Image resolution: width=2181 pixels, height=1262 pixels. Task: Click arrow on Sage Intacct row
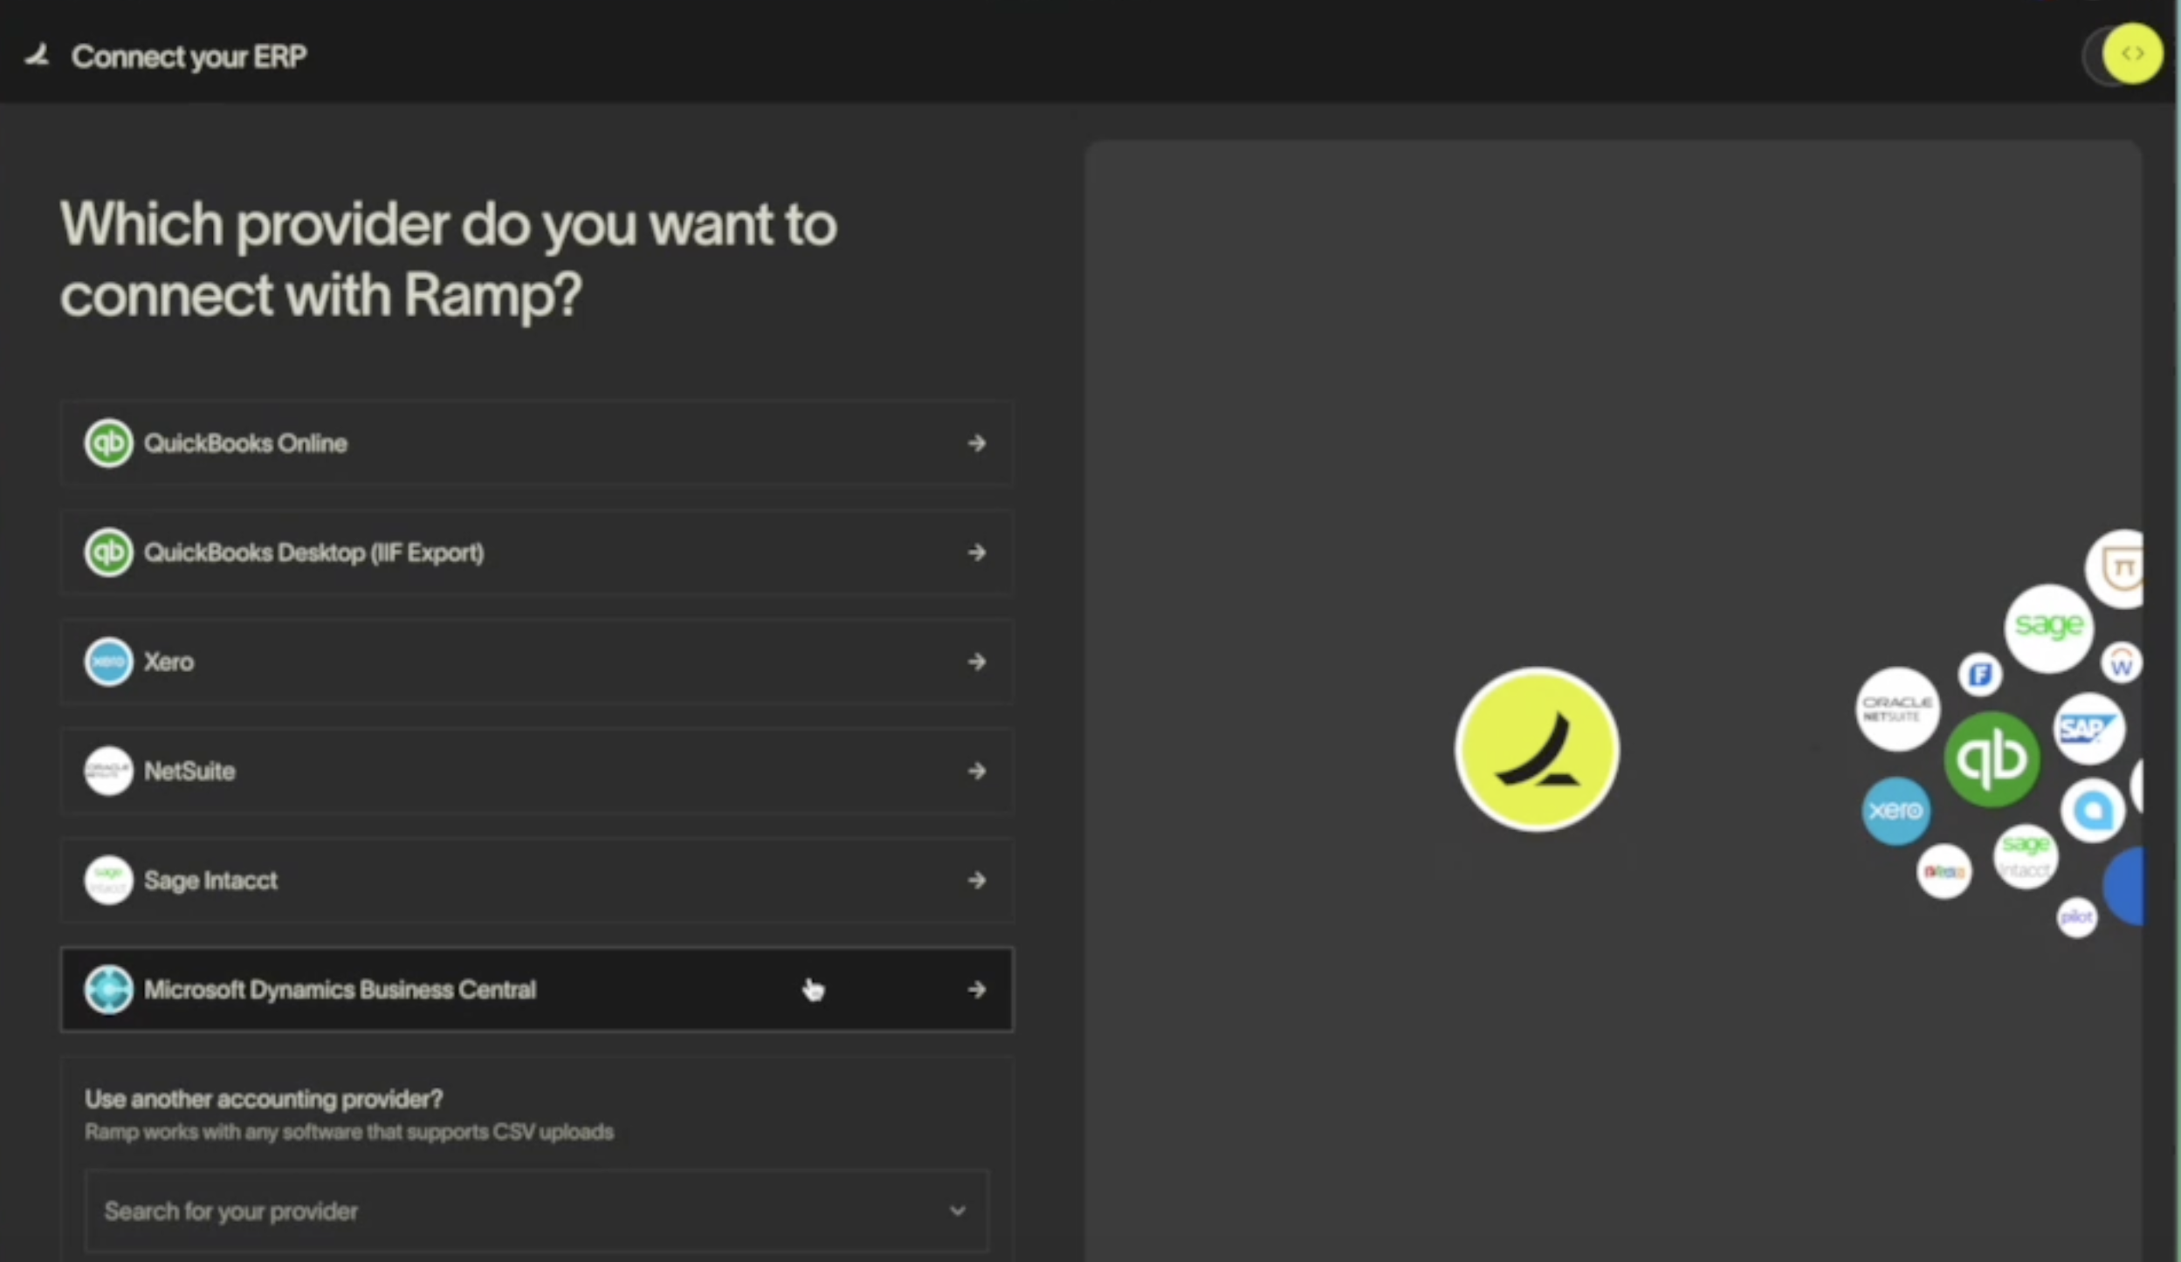[976, 880]
